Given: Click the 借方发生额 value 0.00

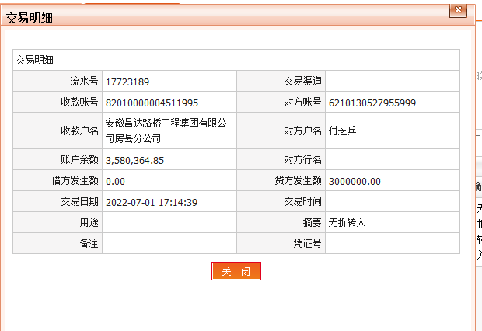Looking at the screenshot, I should pos(115,182).
